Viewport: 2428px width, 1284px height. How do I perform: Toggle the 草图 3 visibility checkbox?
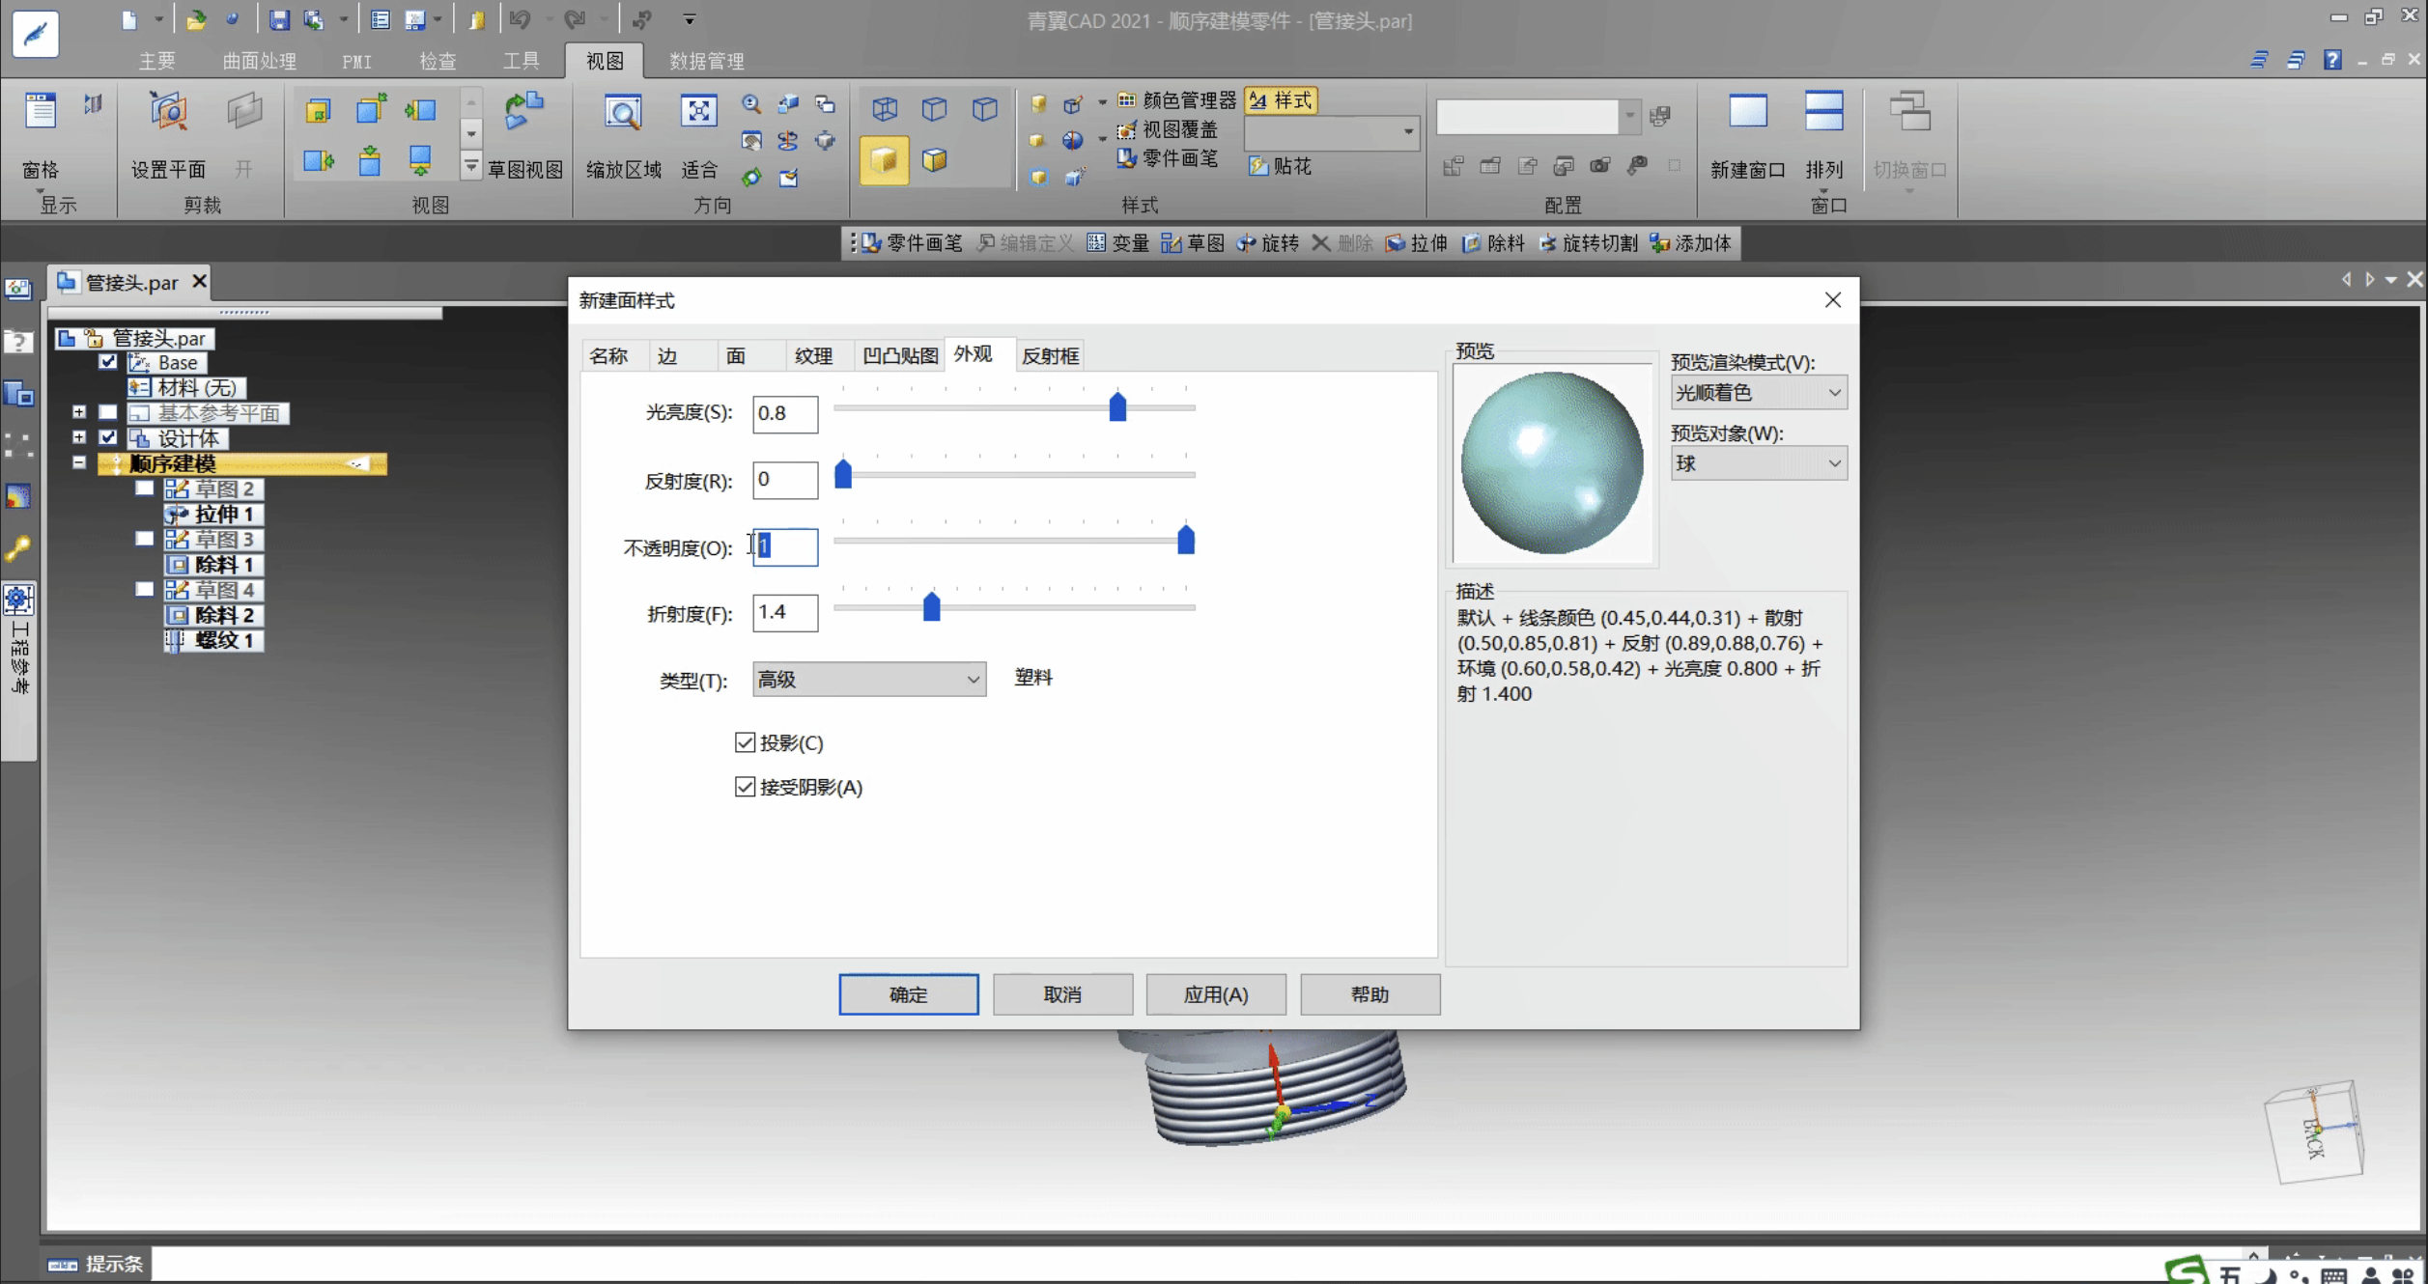[144, 539]
